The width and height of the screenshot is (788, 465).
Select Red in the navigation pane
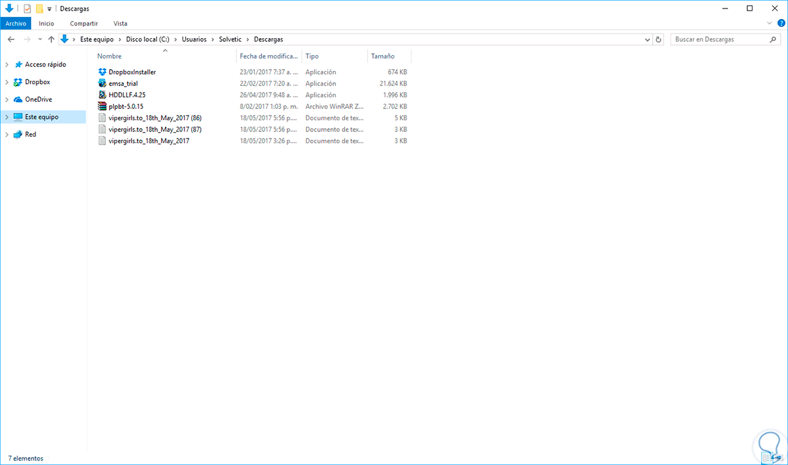coord(30,134)
